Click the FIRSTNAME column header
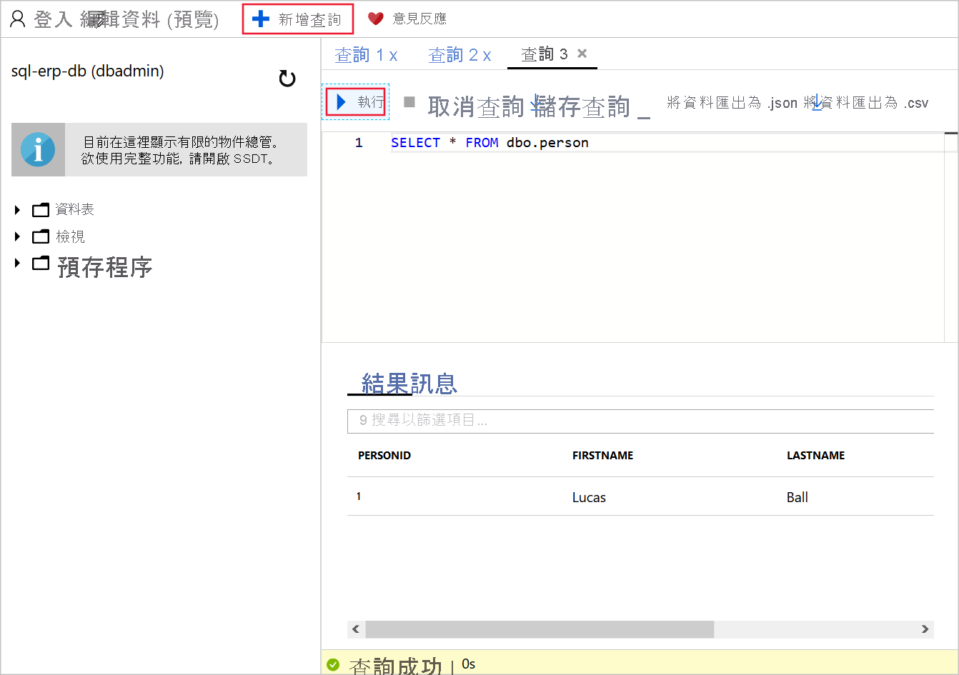959x675 pixels. (602, 456)
